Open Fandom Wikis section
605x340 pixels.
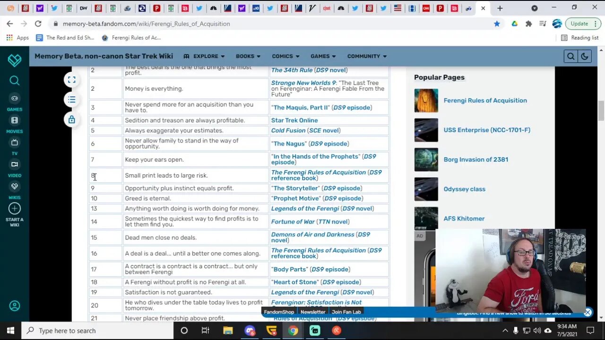pos(15,191)
